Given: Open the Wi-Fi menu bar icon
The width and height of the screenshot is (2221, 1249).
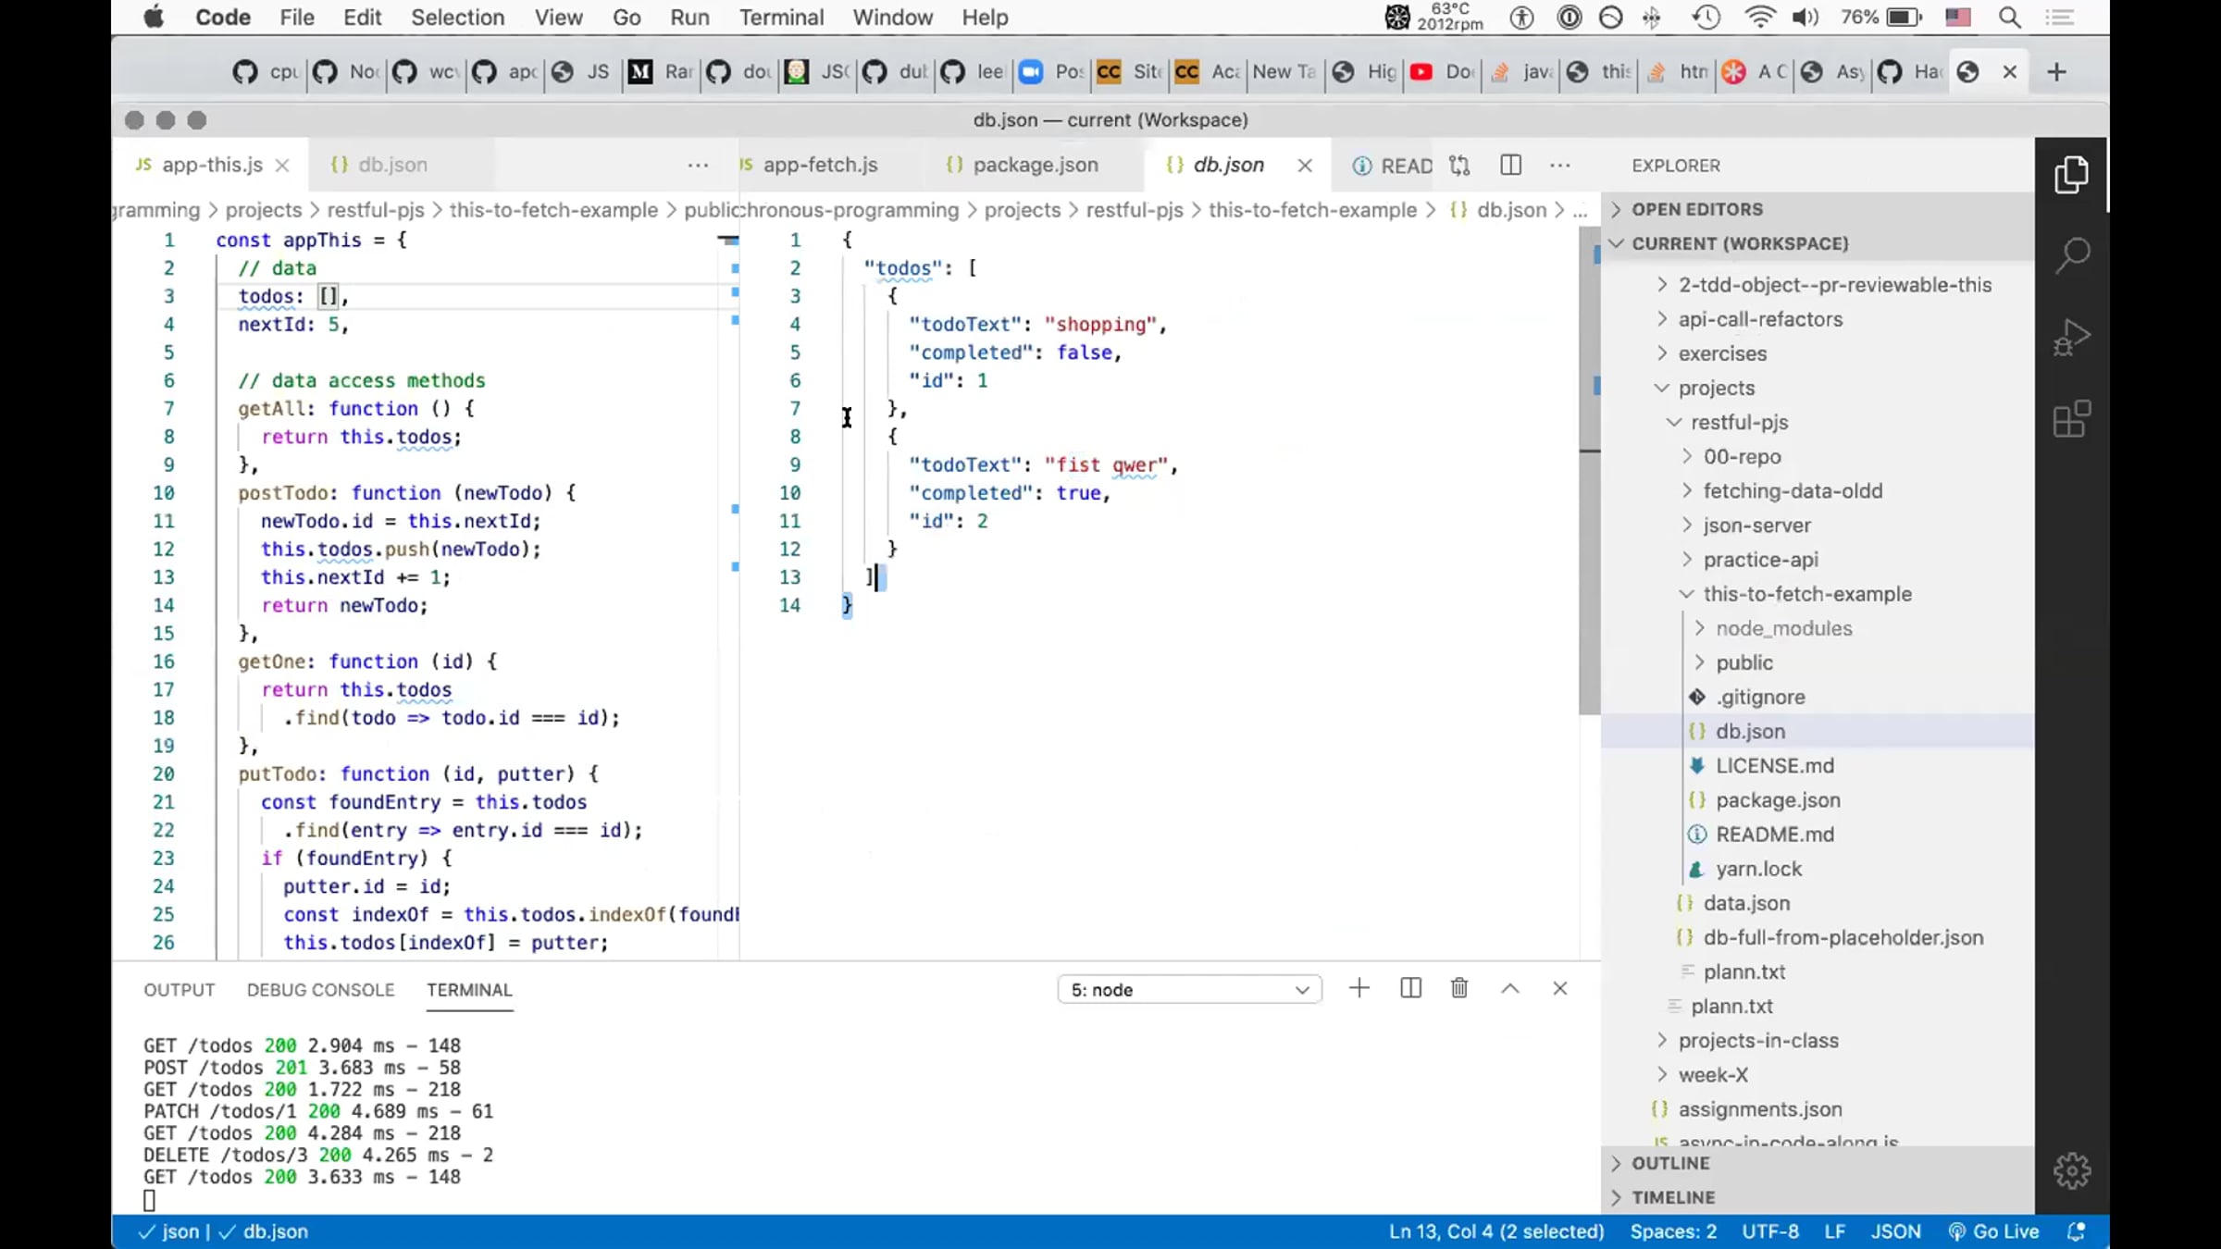Looking at the screenshot, I should point(1759,18).
